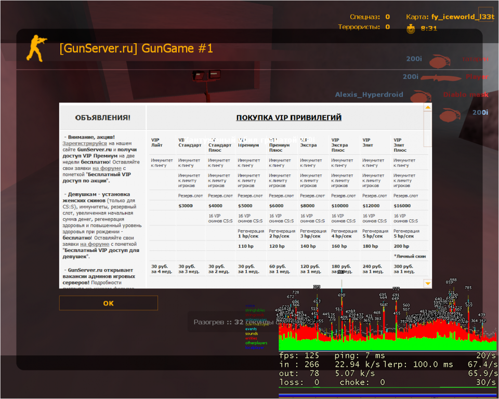Viewport: 499px width, 399px height.
Task: Select the VIP Элит Плюс column header
Action: pos(400,145)
